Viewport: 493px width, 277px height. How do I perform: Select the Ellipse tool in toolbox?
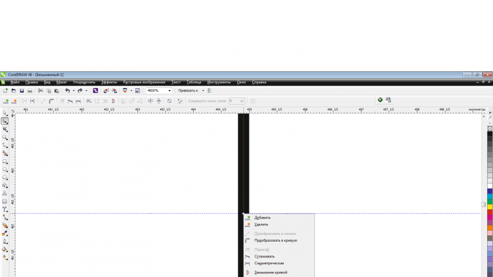coord(5,169)
